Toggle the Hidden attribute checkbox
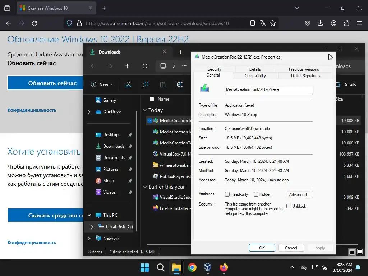Screen dimensions: 368x276 (256, 194)
